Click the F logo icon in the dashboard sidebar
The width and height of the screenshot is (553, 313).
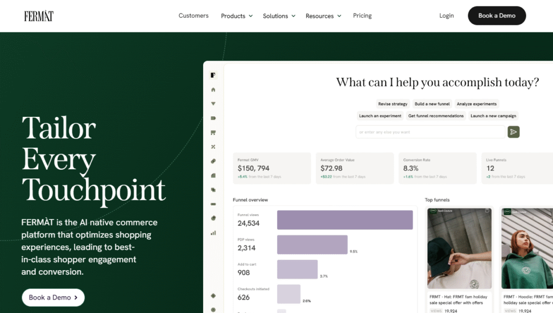[213, 75]
